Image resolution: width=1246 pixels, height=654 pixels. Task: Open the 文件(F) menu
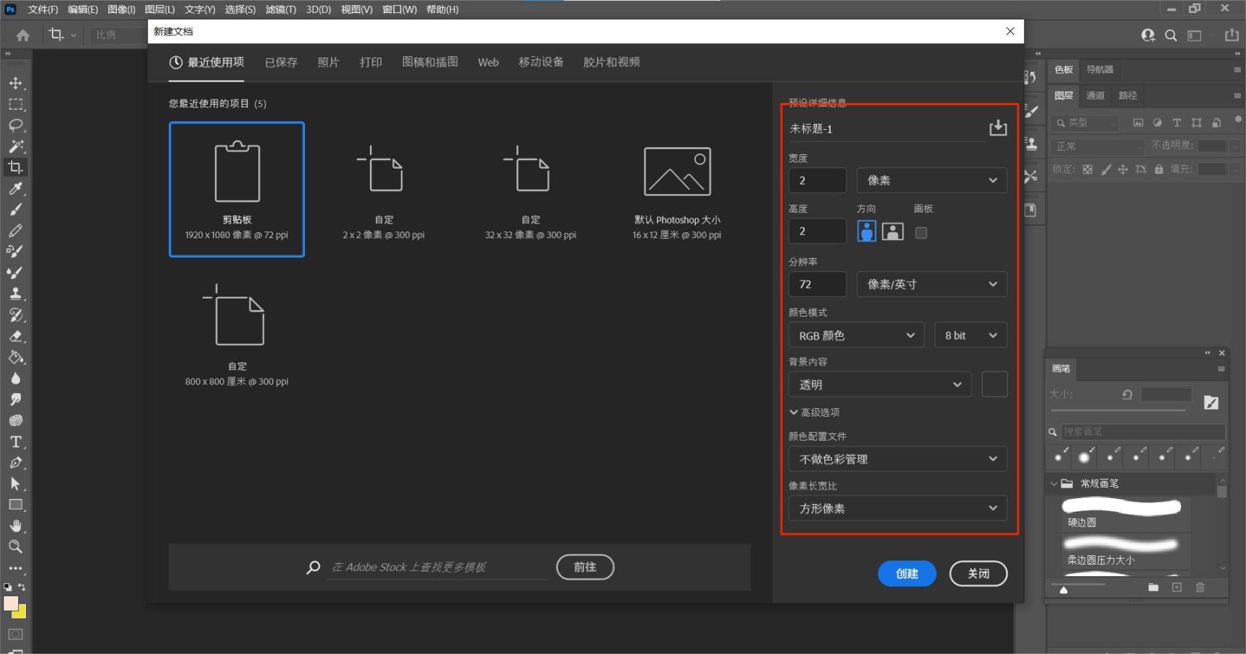pyautogui.click(x=43, y=9)
